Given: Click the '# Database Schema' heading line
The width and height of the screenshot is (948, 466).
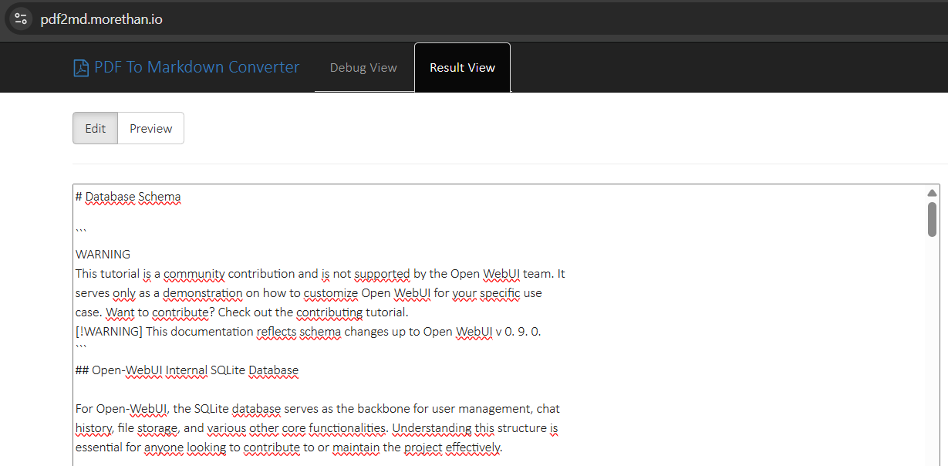Looking at the screenshot, I should click(128, 197).
